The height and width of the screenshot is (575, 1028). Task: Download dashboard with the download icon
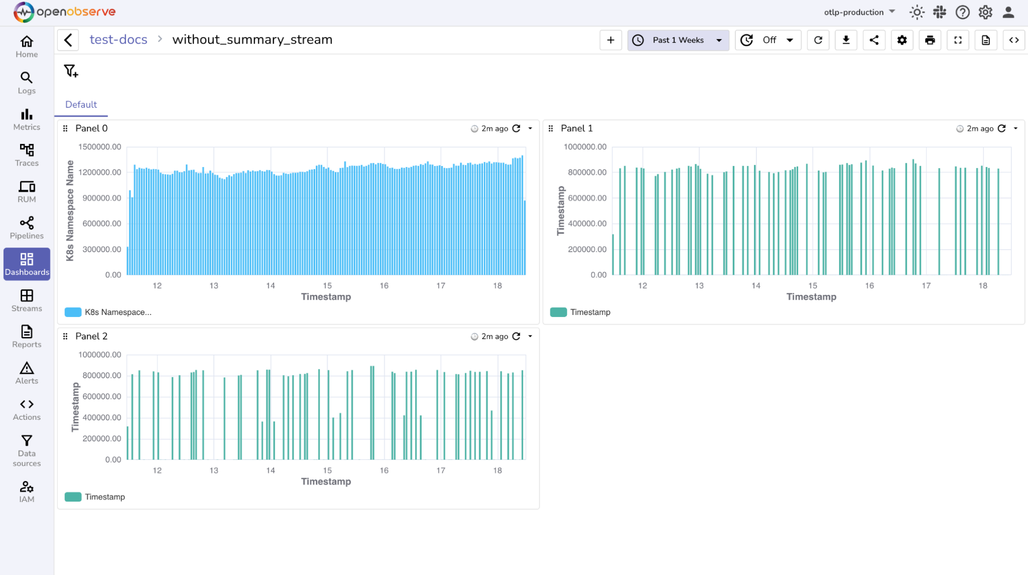pos(845,40)
